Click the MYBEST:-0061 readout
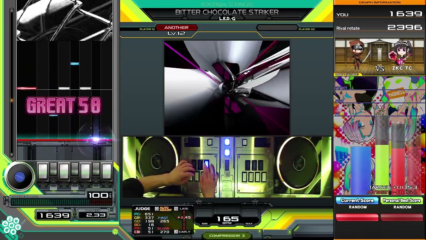This screenshot has width=426, height=240. 391,192
